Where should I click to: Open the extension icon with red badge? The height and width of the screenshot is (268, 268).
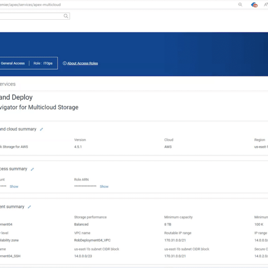point(254,5)
